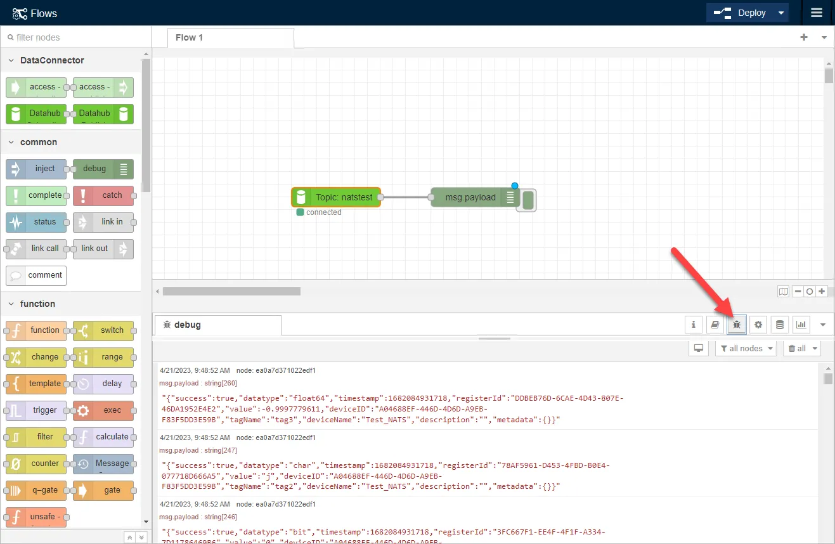Add a new flow with plus icon

point(804,37)
